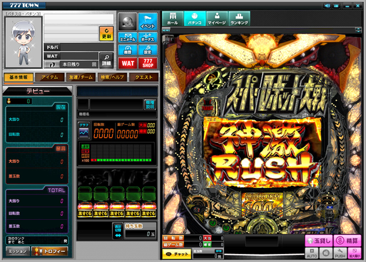
Task: Click the top empty name input field
Action: (79, 19)
